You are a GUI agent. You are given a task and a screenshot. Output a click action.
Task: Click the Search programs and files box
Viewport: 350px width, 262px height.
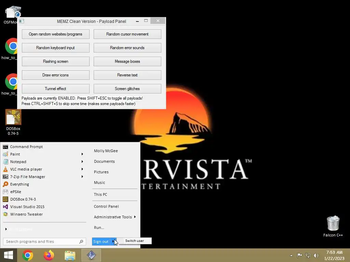tap(44, 242)
